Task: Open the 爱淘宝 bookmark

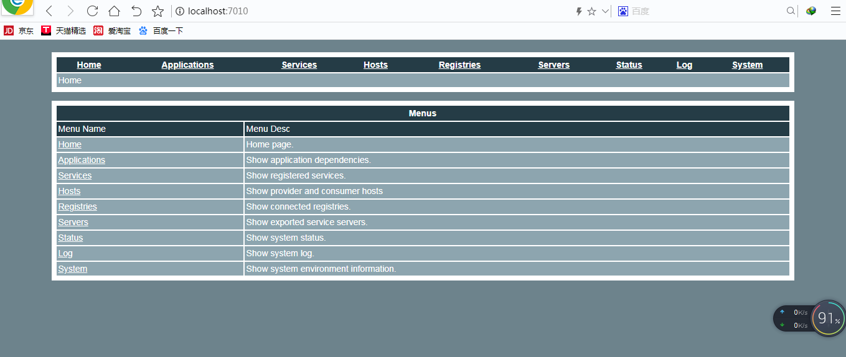Action: click(x=112, y=30)
